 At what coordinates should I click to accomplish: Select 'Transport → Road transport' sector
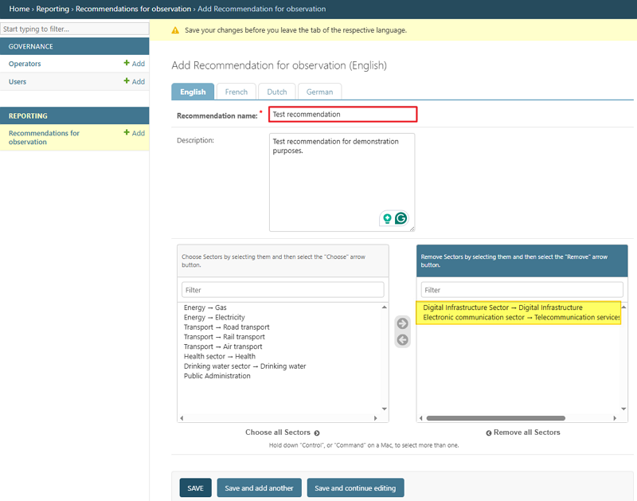tap(227, 327)
